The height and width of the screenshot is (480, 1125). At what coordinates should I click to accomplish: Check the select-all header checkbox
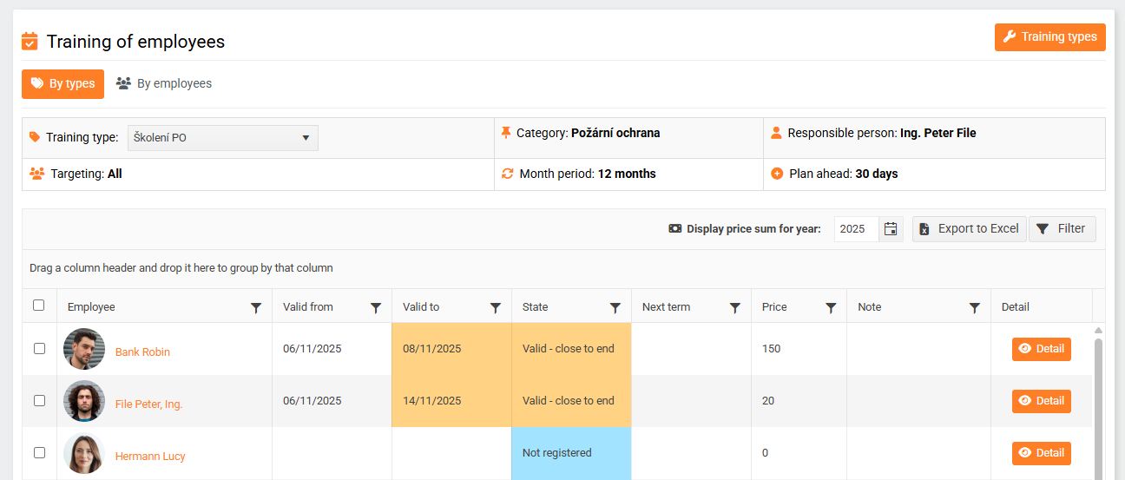[39, 306]
